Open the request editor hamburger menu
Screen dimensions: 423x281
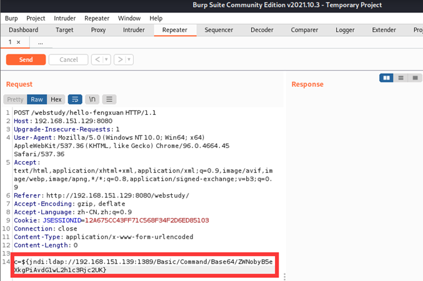coord(109,99)
